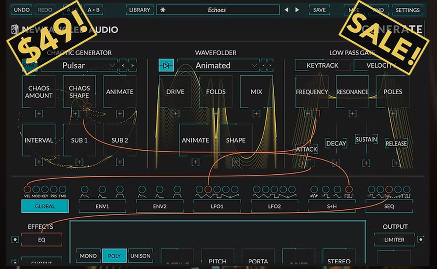Click the UNDO button
This screenshot has height=269, width=437.
22,10
